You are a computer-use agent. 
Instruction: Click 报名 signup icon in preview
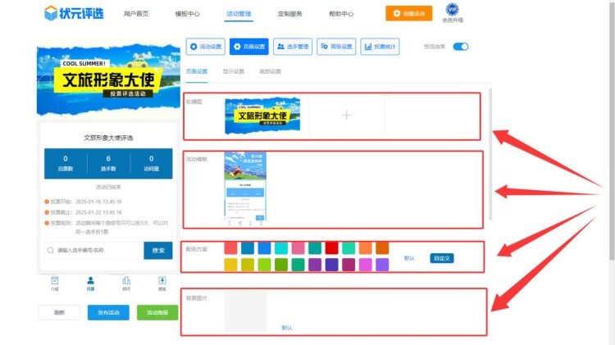point(162,281)
